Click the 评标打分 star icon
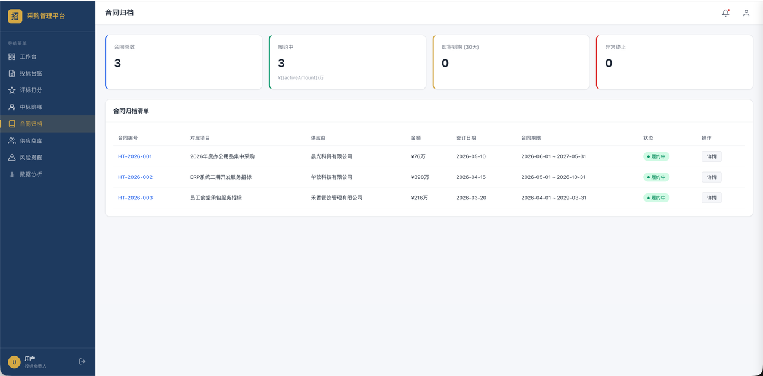 click(12, 90)
